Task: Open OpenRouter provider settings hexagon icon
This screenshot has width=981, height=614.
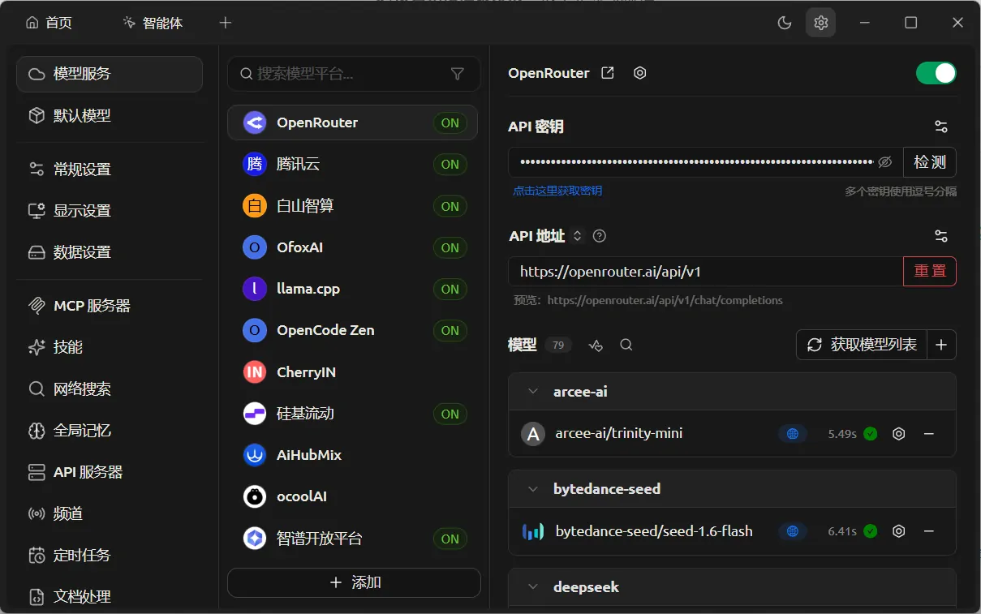Action: point(640,73)
